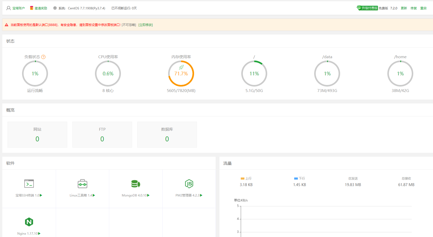
Task: Open the 宝塔SSH终端 terminal icon
Action: (x=29, y=184)
